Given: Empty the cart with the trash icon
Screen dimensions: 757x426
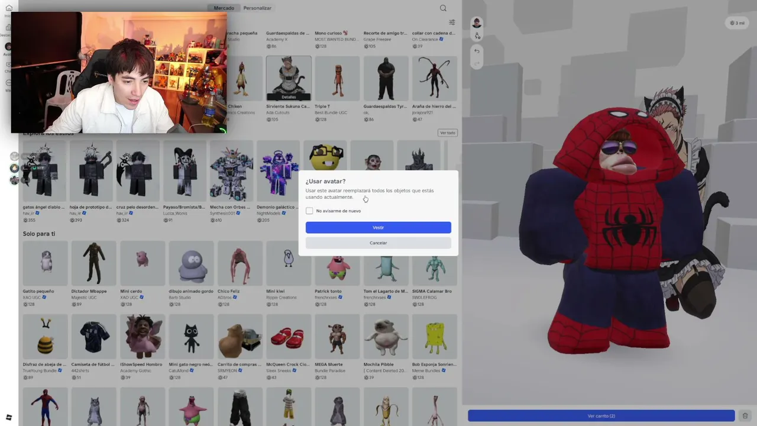Looking at the screenshot, I should click(745, 416).
